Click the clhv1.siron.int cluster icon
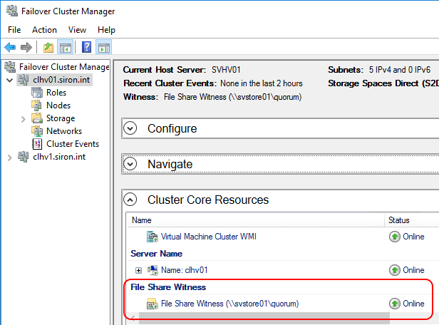Image resolution: width=439 pixels, height=325 pixels. pos(23,157)
